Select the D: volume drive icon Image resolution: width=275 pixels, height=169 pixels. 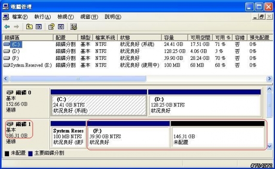click(7, 51)
